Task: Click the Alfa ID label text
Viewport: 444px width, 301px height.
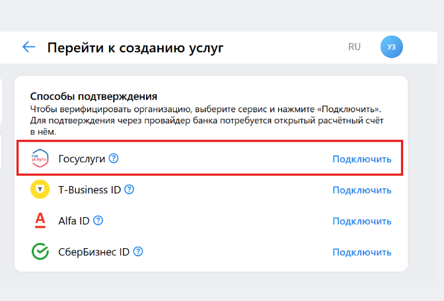Action: (74, 220)
